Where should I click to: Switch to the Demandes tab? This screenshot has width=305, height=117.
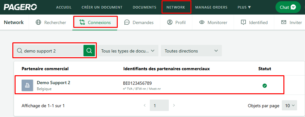(x=139, y=22)
